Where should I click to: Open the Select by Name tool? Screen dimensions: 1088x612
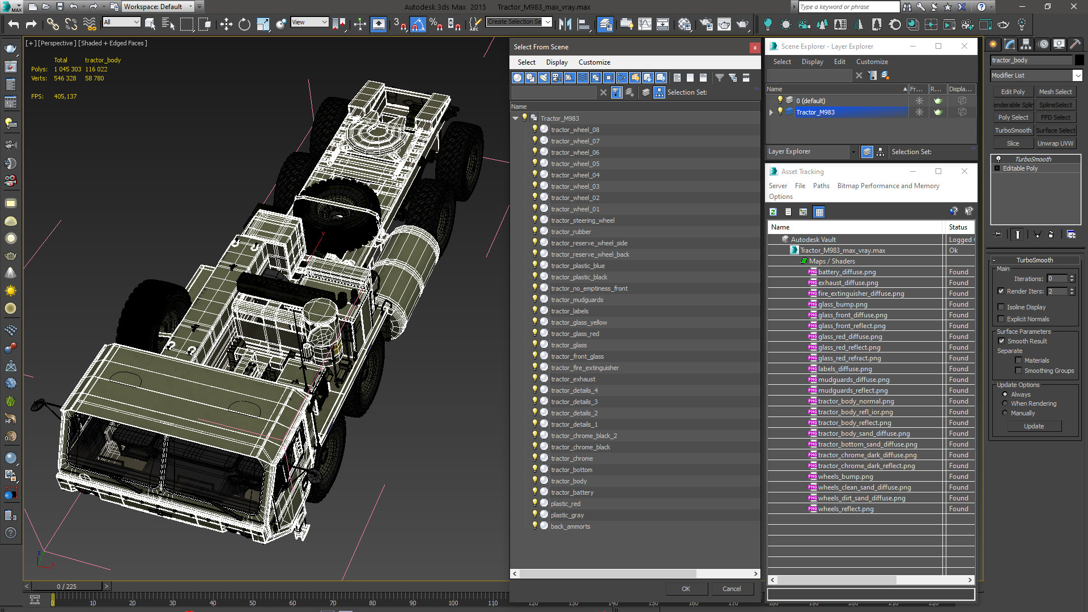click(168, 24)
